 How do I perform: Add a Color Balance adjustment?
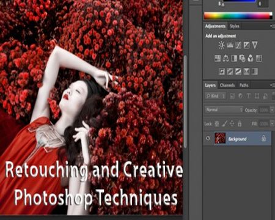point(226,58)
